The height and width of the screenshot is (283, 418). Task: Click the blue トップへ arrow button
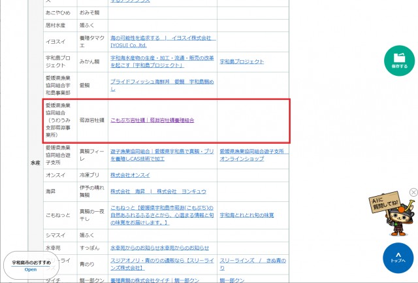[398, 258]
